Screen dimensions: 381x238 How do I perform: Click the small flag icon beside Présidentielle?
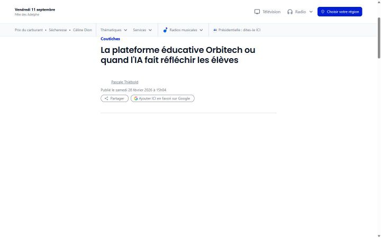coord(215,30)
